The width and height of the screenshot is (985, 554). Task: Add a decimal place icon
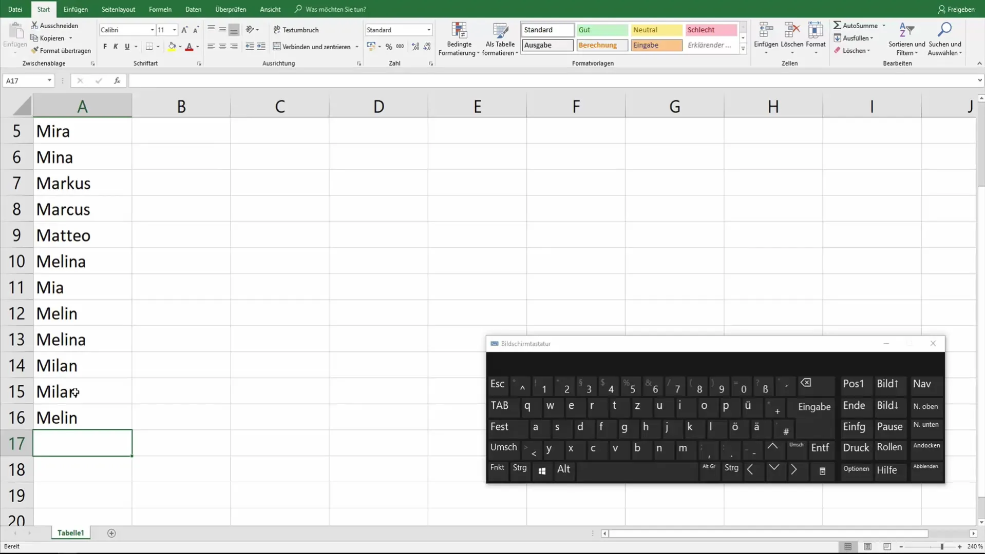click(415, 47)
